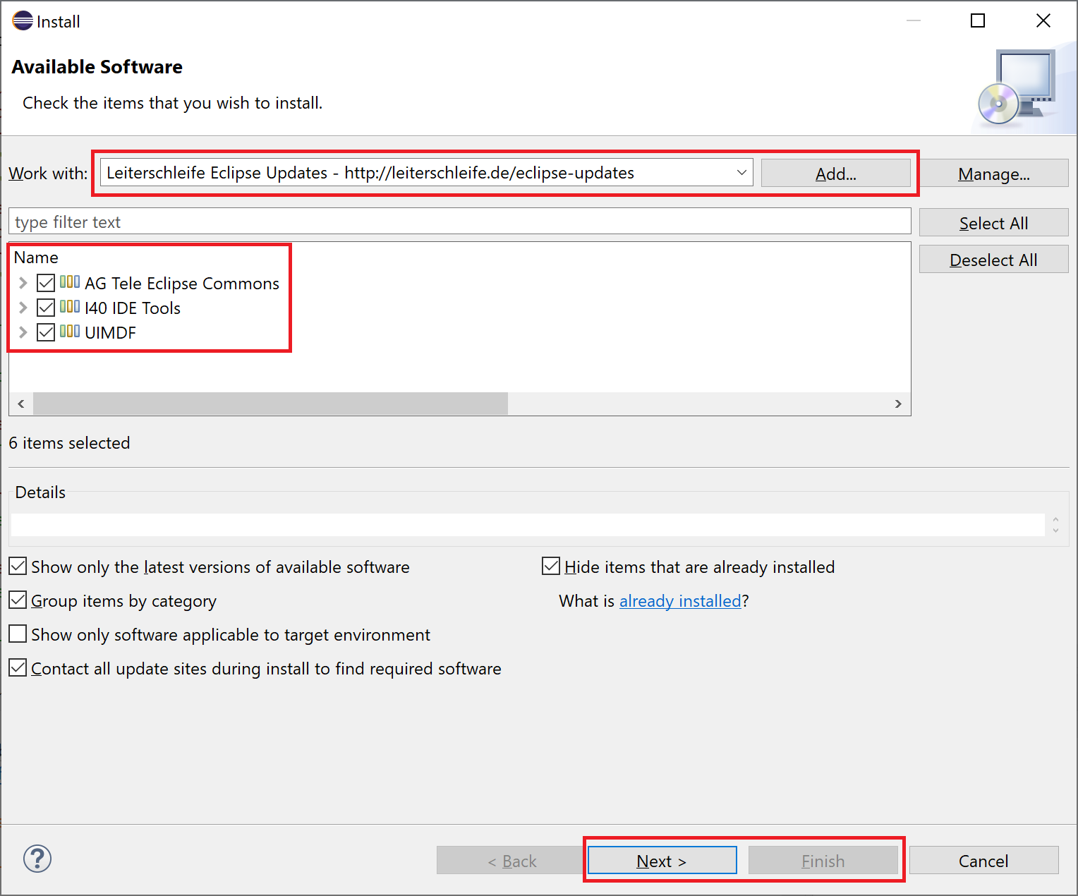The image size is (1078, 896).
Task: Click the AG Tele Eclipse Commons category icon
Action: pos(70,282)
